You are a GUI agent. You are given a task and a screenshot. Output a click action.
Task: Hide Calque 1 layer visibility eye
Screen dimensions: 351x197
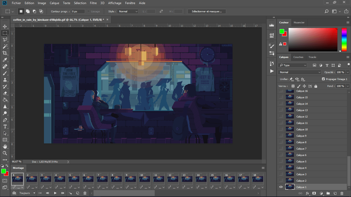(x=281, y=187)
